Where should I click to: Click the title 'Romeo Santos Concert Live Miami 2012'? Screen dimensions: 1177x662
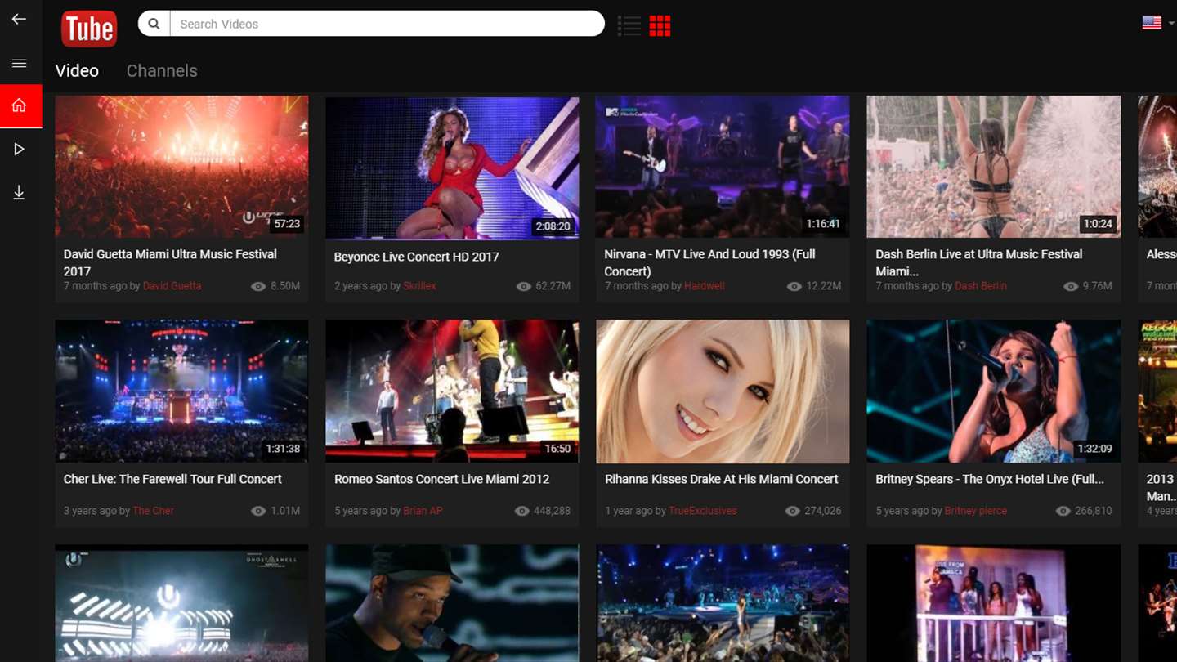click(x=441, y=479)
